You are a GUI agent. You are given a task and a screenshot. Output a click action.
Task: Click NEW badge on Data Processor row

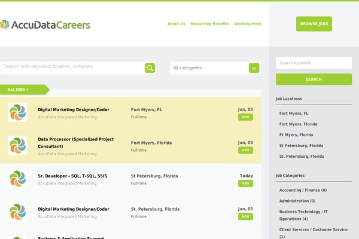pos(245,150)
